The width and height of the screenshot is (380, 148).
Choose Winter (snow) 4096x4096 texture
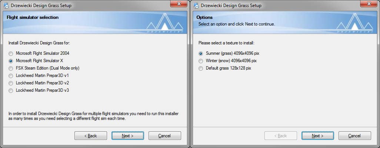click(201, 61)
